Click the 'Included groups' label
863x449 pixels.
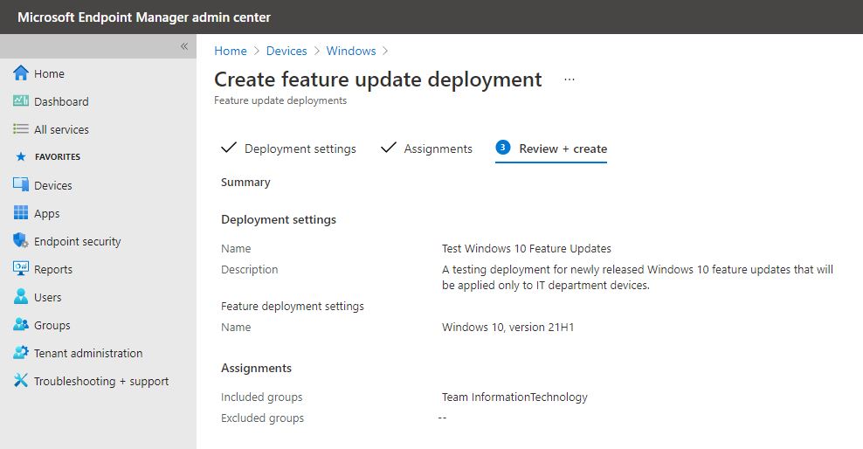pos(262,397)
